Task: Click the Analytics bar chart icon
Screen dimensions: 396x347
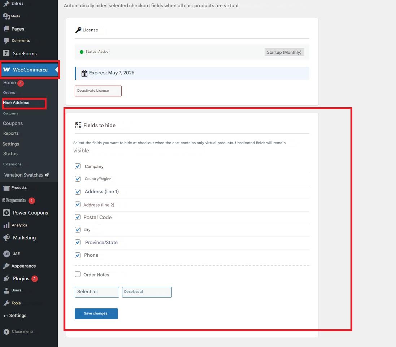Action: point(6,225)
